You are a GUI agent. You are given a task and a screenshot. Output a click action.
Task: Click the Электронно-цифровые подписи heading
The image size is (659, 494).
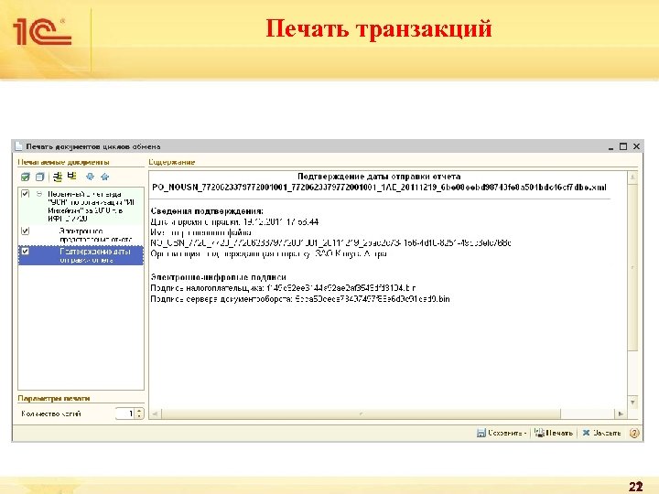(x=219, y=277)
